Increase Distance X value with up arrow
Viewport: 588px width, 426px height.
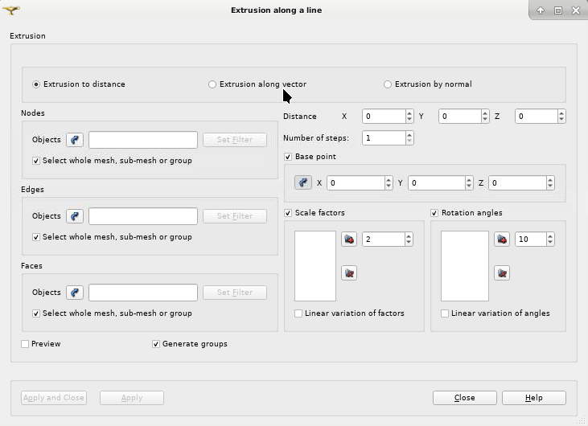(x=409, y=113)
